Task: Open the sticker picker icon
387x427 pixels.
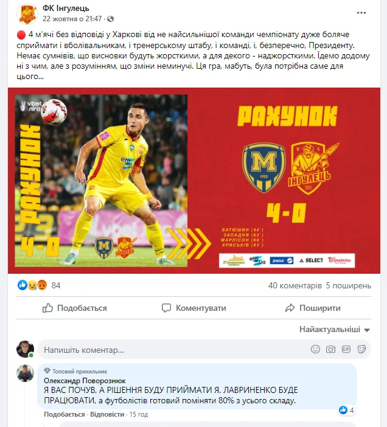Action: (x=361, y=349)
